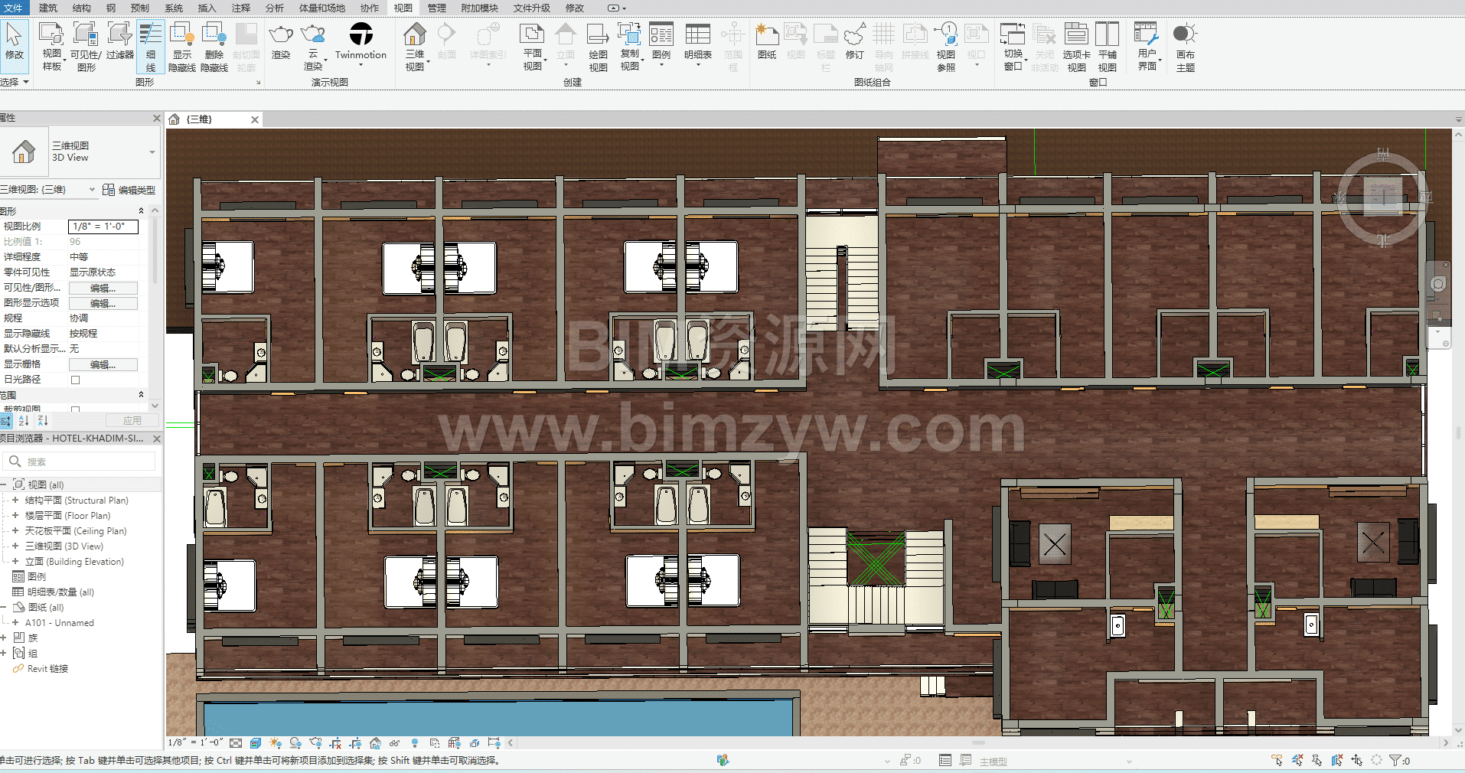This screenshot has width=1465, height=773.
Task: Click the project browser 搜索 search box
Action: pyautogui.click(x=84, y=462)
